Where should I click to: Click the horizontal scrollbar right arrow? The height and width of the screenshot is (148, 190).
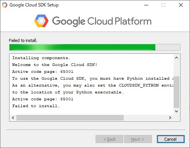(170, 118)
